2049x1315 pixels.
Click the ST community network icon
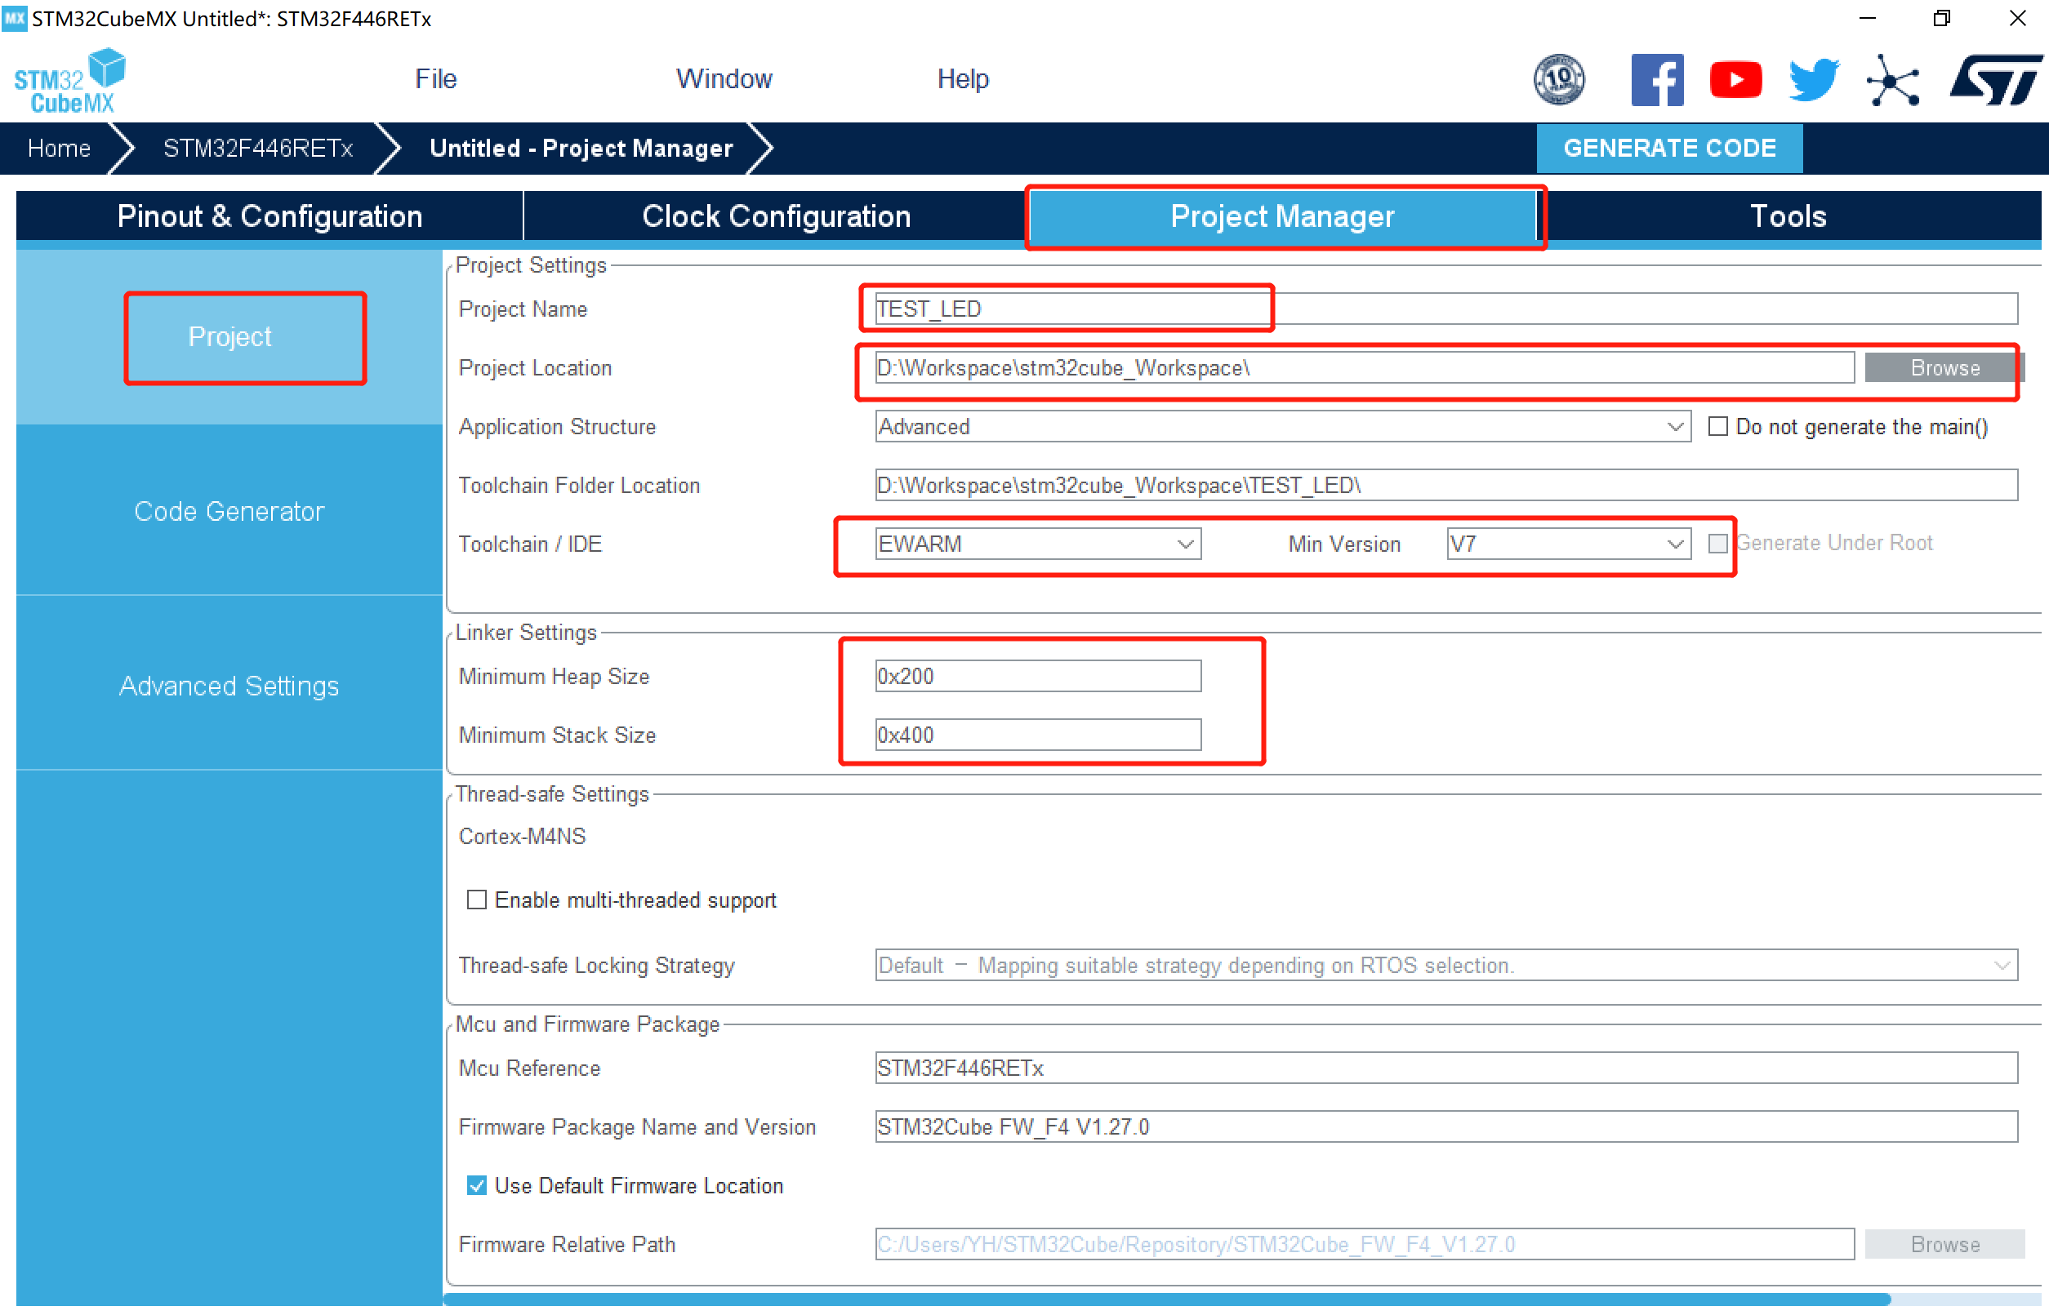coord(1893,81)
